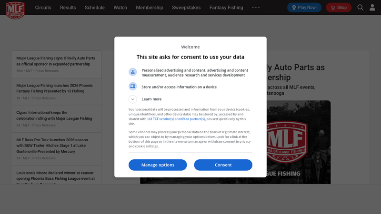Open the Results menu

click(68, 8)
